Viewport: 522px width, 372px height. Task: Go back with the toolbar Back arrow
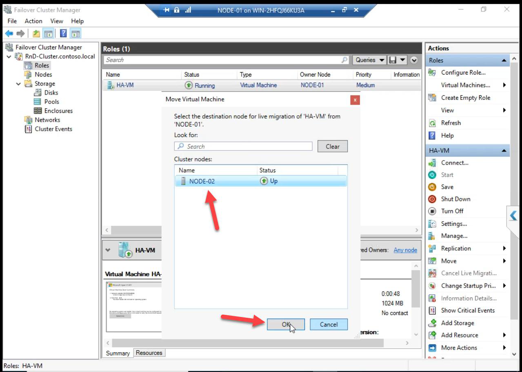(x=9, y=34)
